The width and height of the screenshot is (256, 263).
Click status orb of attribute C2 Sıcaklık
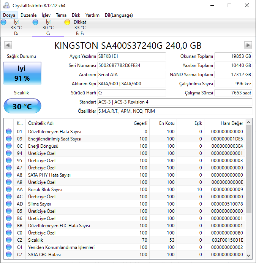pos(9,240)
